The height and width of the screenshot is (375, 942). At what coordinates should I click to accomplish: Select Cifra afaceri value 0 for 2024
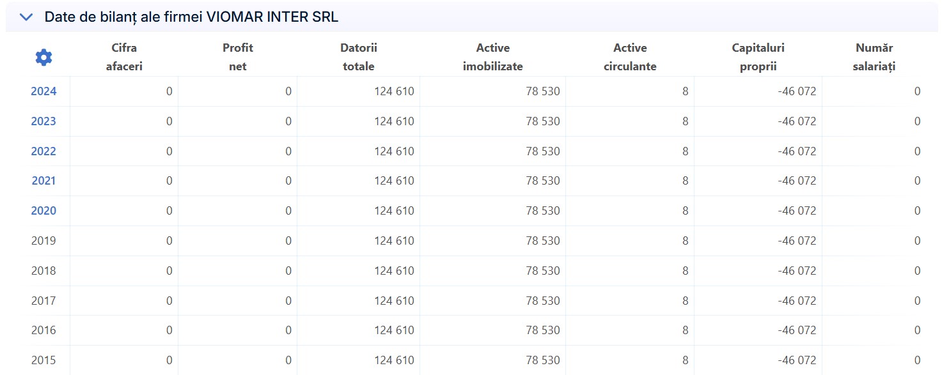click(x=169, y=91)
